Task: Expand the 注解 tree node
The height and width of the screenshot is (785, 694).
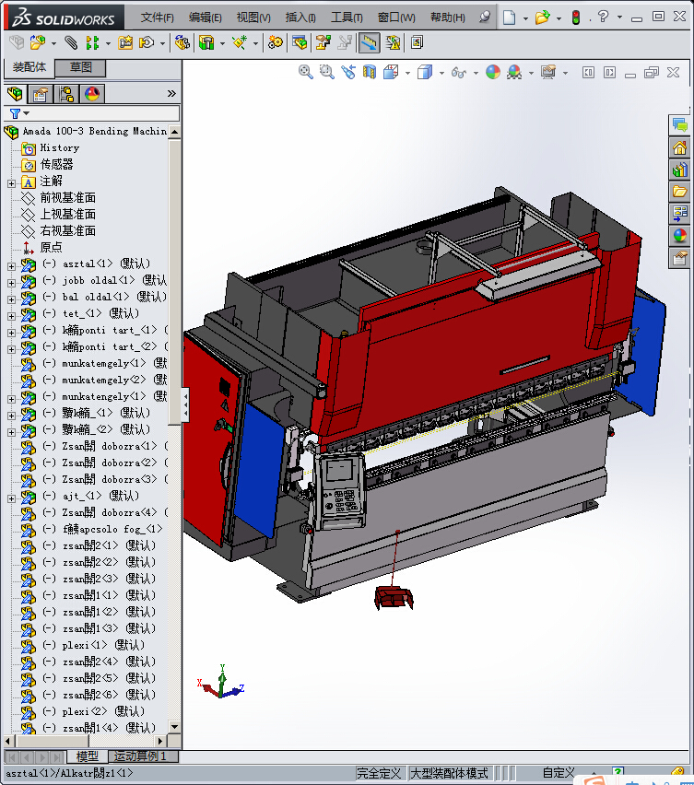Action: point(11,183)
